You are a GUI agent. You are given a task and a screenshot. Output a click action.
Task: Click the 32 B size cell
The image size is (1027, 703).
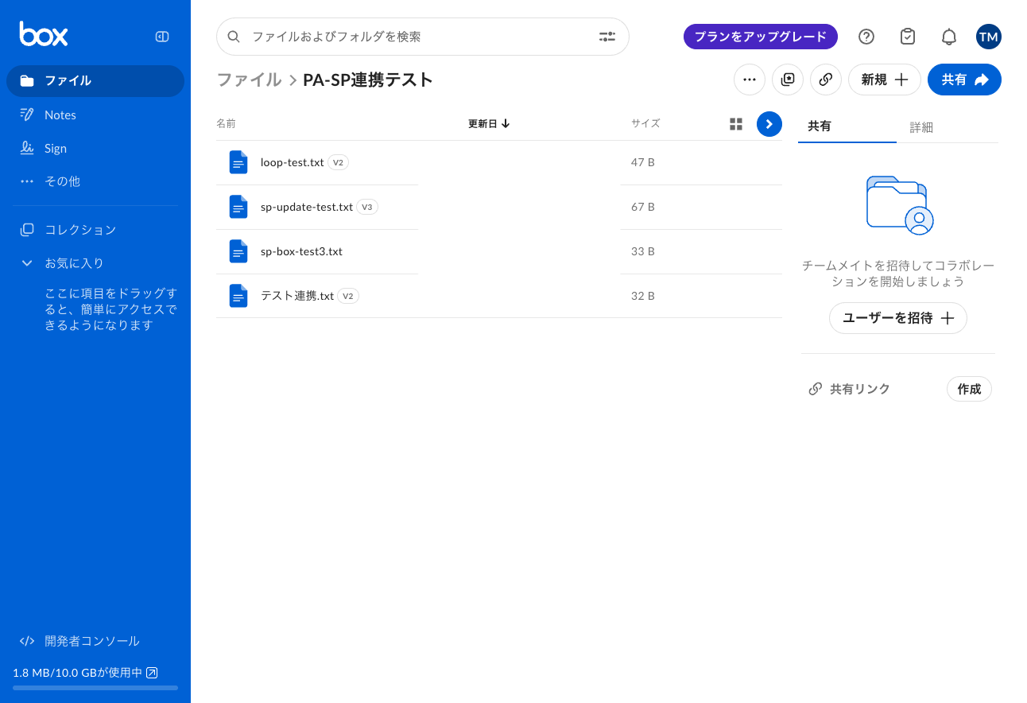643,296
